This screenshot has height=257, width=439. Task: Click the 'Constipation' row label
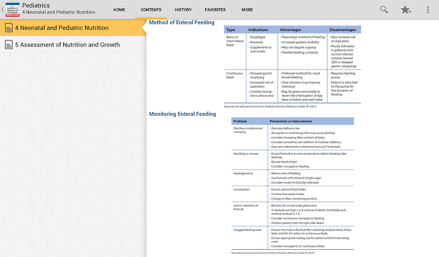pos(241,189)
